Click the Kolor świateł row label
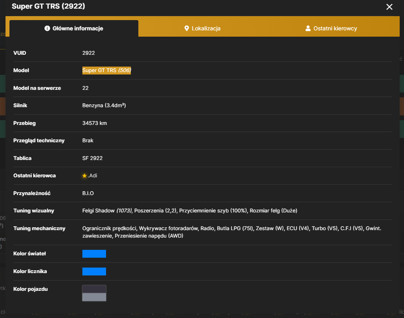This screenshot has width=404, height=318. (30, 254)
